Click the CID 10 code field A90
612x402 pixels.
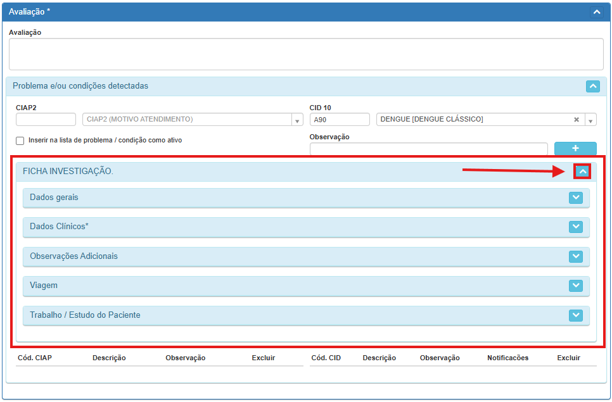click(x=340, y=120)
